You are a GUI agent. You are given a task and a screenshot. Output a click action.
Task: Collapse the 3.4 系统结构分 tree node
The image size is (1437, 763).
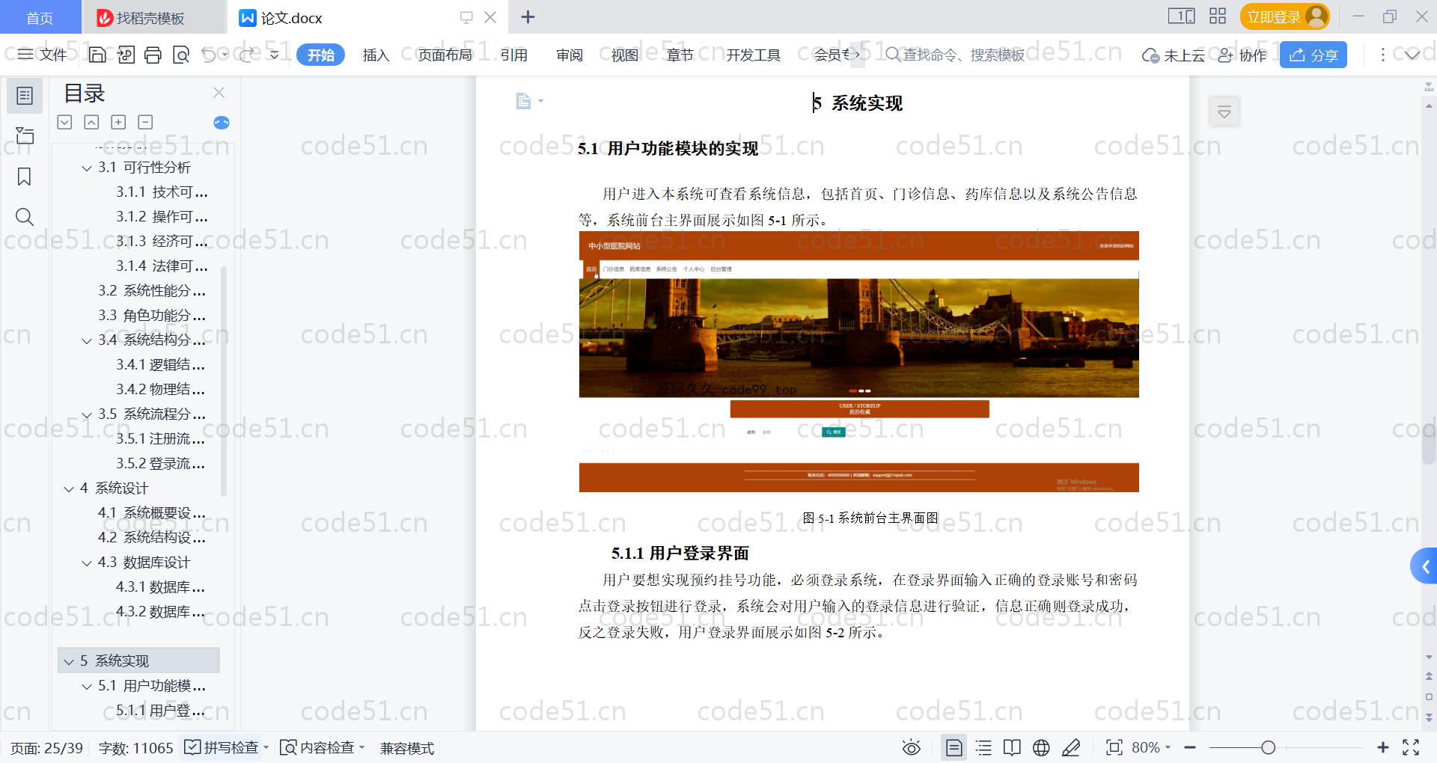tap(87, 341)
